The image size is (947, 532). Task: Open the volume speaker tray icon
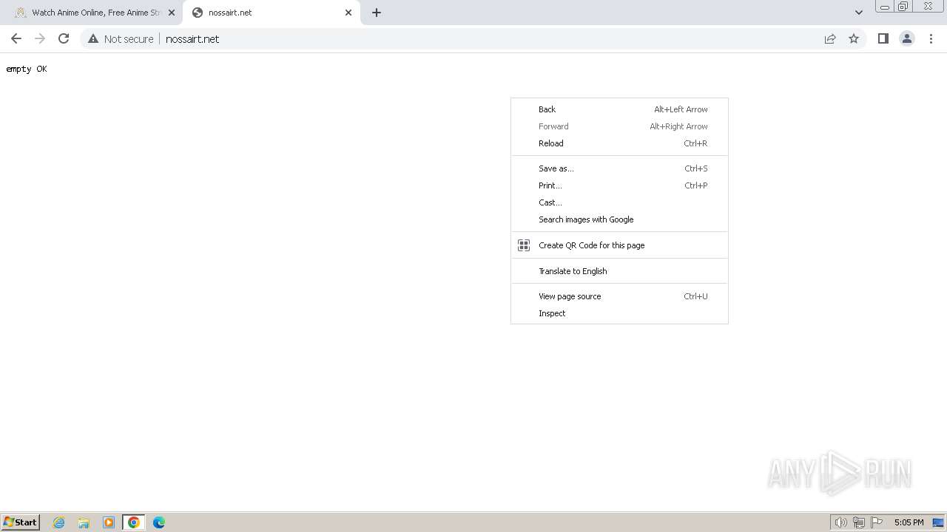click(x=840, y=522)
